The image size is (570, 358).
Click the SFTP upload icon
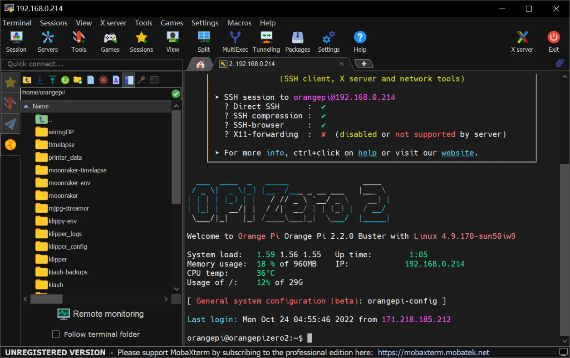(x=53, y=80)
